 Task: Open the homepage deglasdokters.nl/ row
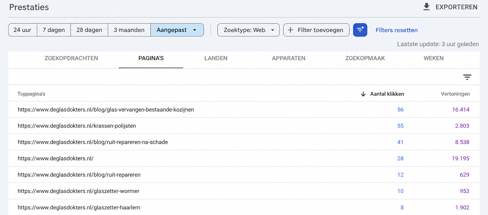[244, 158]
